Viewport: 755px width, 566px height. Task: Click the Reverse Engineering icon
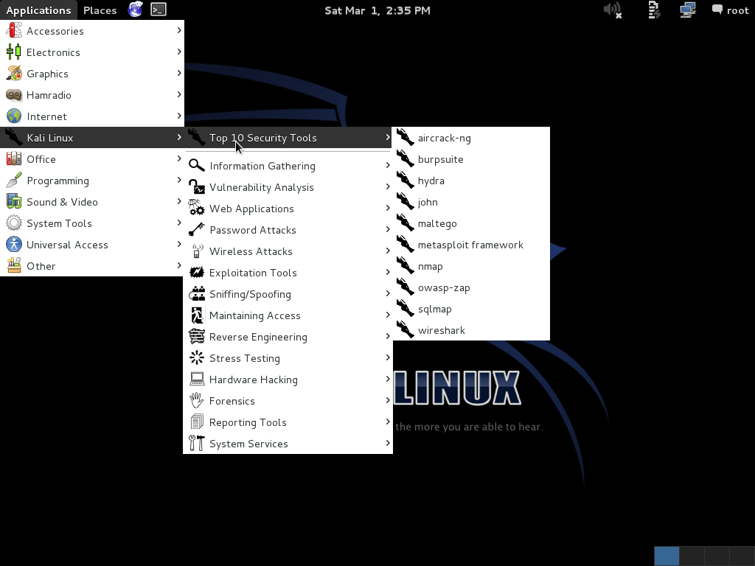196,336
